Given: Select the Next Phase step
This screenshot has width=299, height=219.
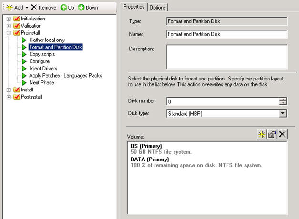Looking at the screenshot, I should pyautogui.click(x=41, y=83).
